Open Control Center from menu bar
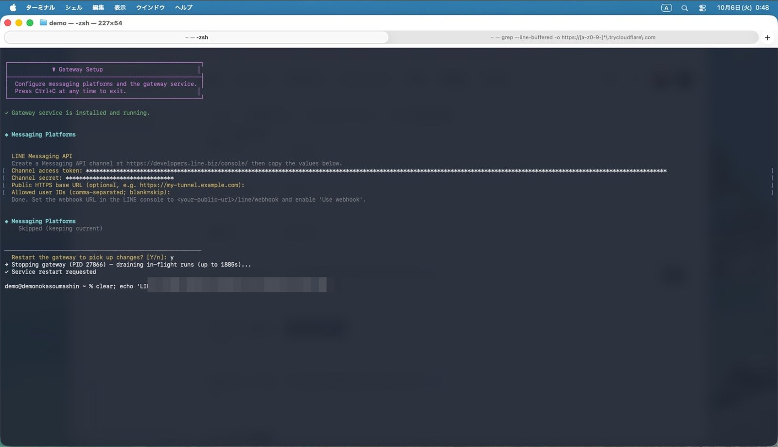Screen dimensions: 778x447 (x=702, y=8)
